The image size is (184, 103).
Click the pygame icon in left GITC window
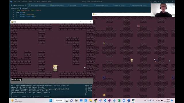coord(12,22)
